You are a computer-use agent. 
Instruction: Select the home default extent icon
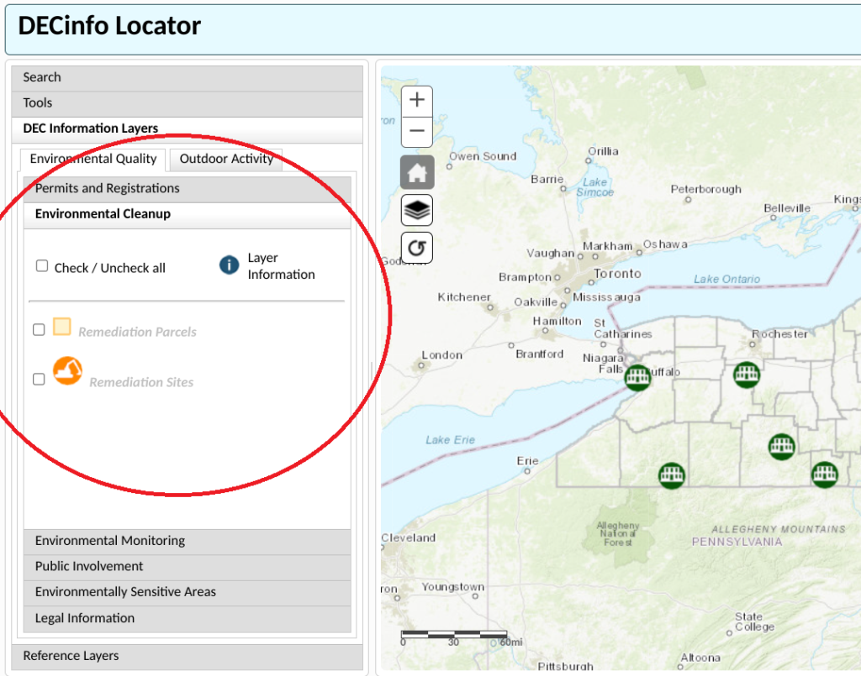point(416,171)
